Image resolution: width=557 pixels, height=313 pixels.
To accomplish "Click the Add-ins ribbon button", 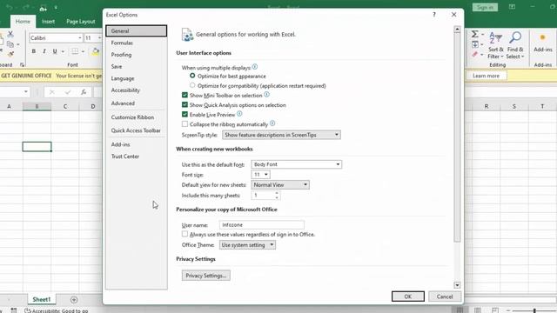I will tap(543, 43).
